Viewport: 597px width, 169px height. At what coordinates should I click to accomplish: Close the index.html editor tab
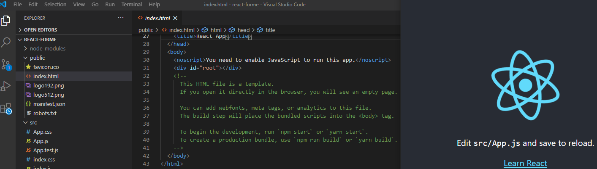(x=175, y=18)
